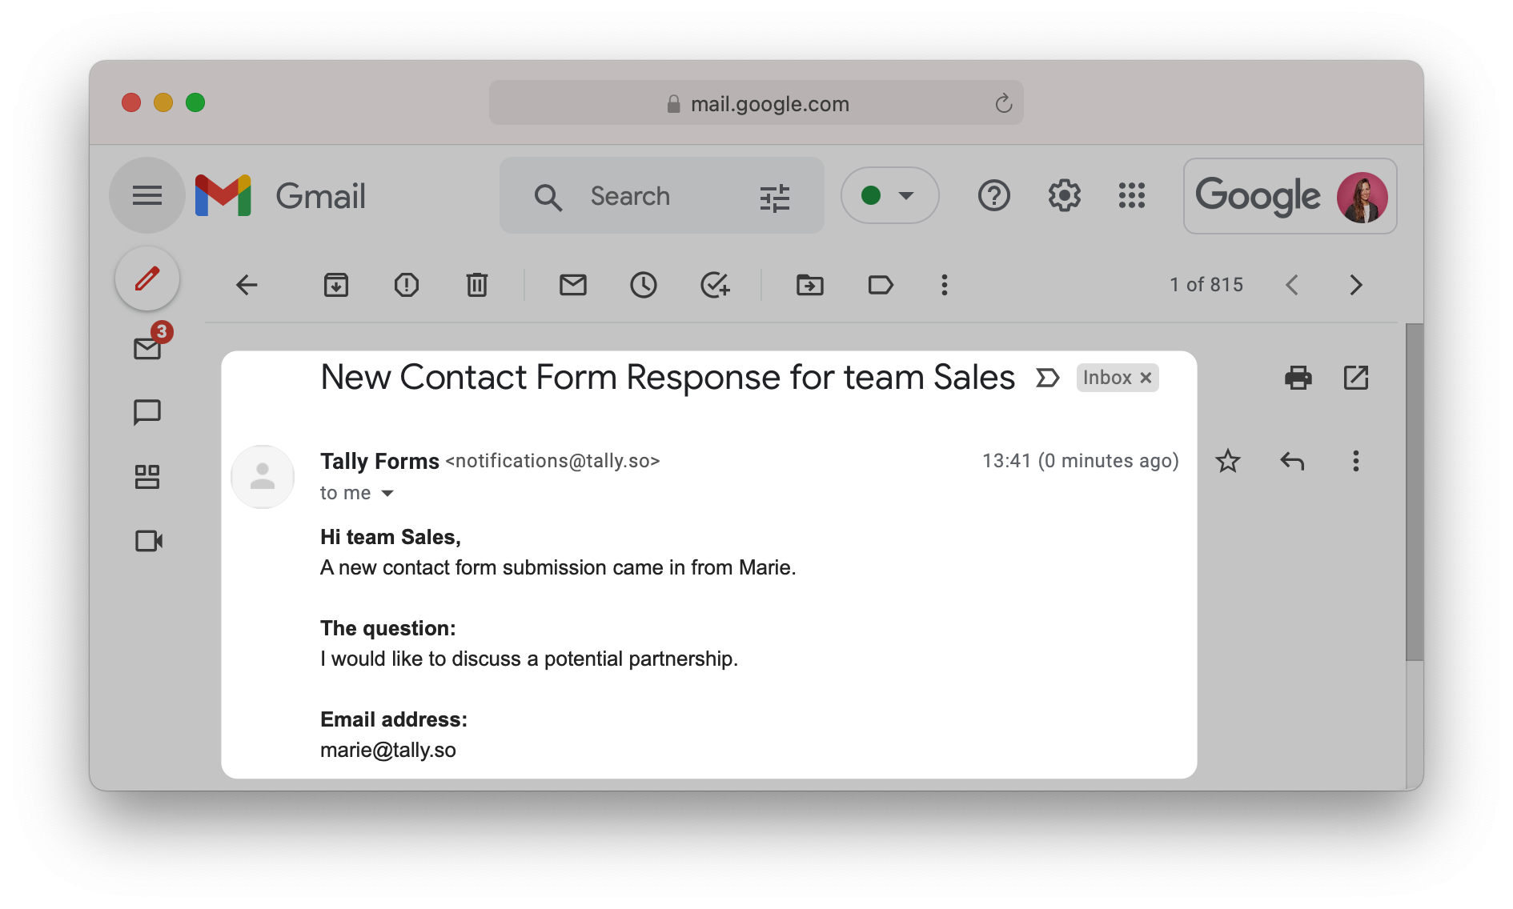
Task: Click the Tally Forms sender name
Action: pos(379,462)
